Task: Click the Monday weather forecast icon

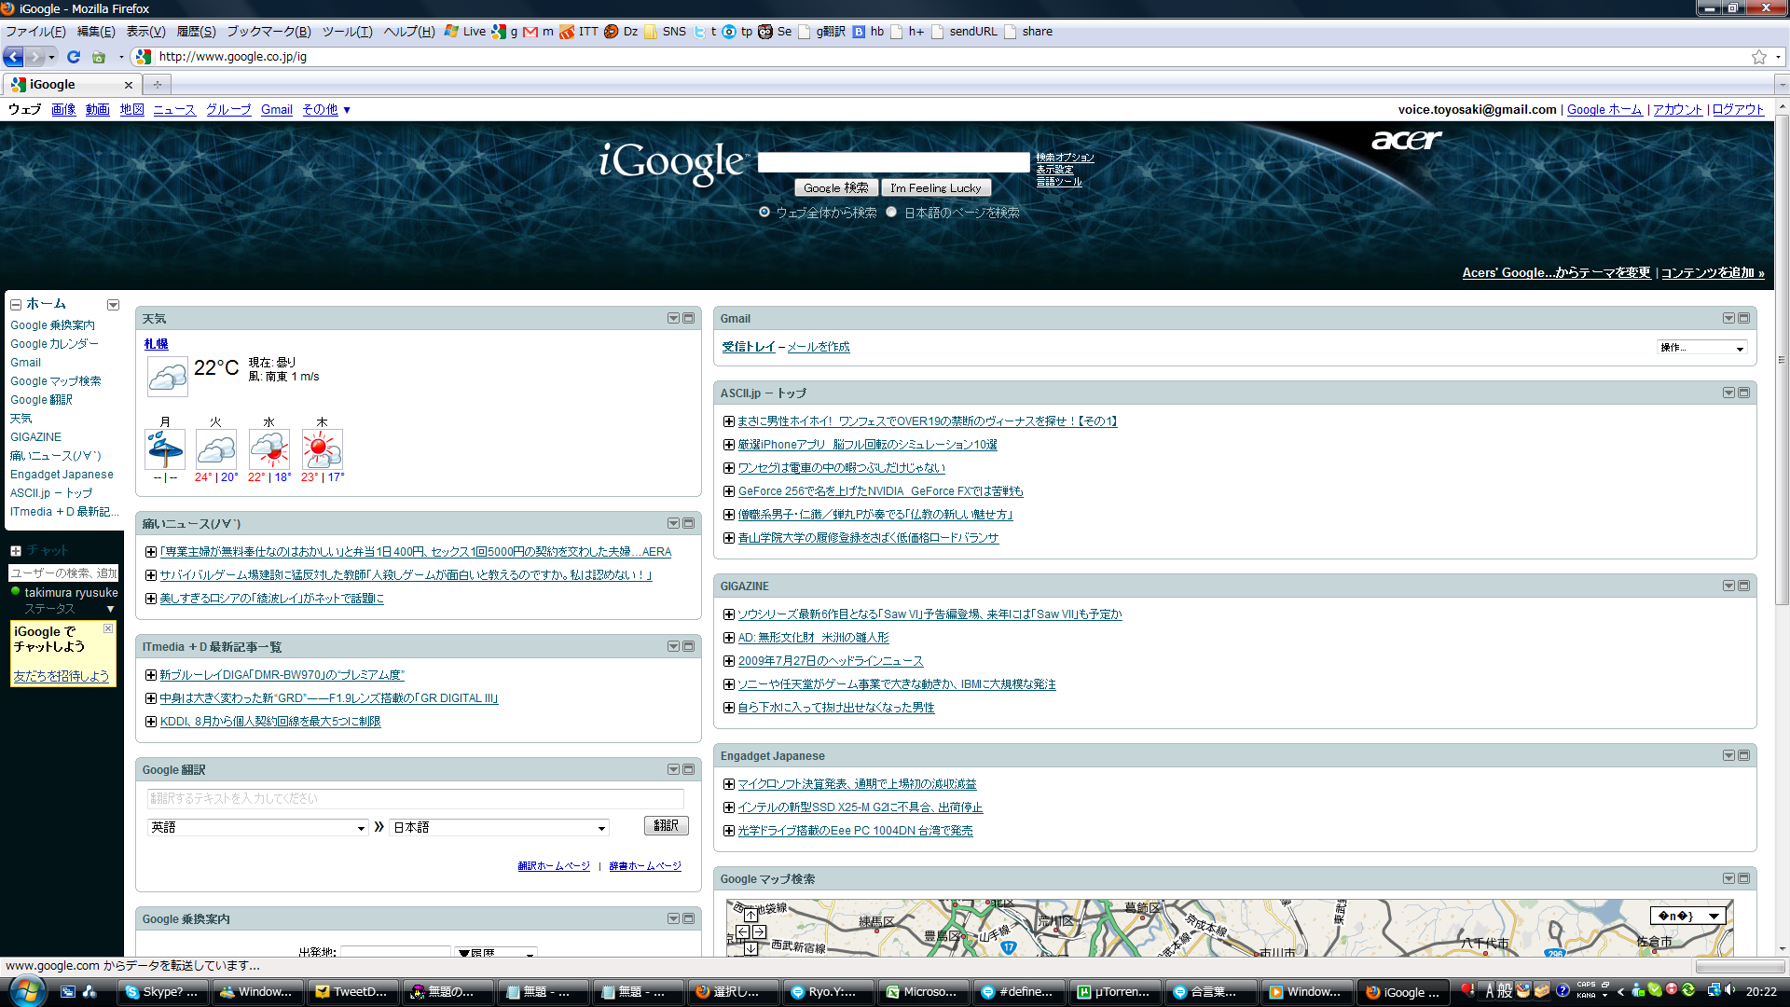Action: [x=165, y=449]
